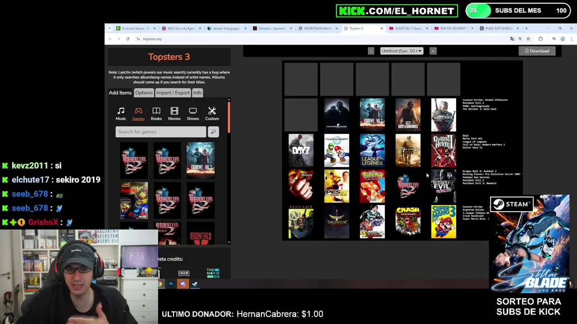Open the translate page icon in address bar
This screenshot has height=324, width=577.
click(x=512, y=39)
